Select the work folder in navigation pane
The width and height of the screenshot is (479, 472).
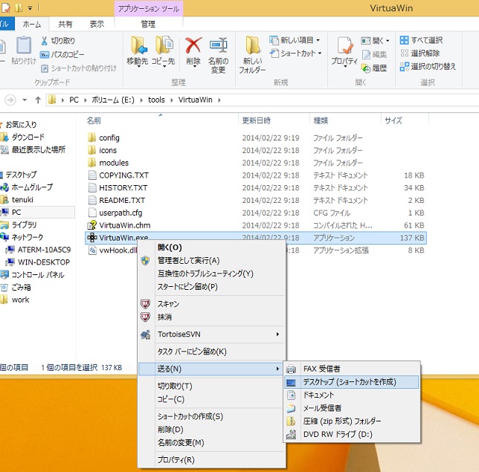(20, 300)
